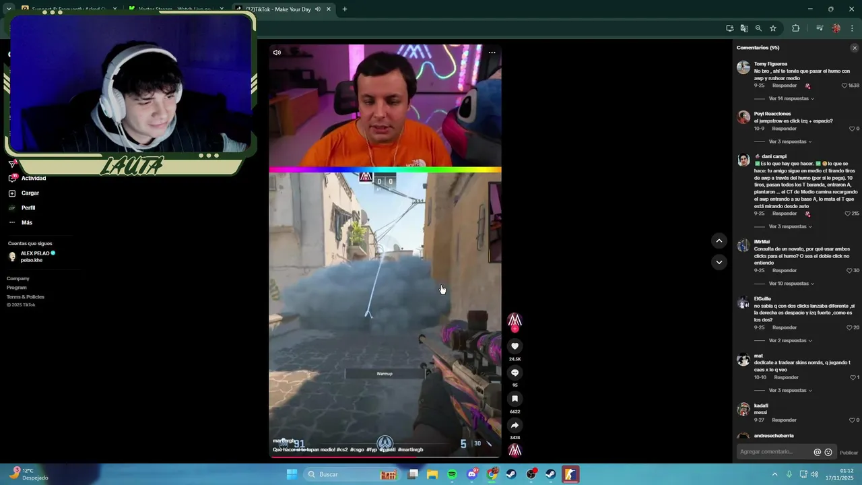Image resolution: width=862 pixels, height=485 pixels.
Task: Switch to the TikTok - Make Your Day tab
Action: 284,9
